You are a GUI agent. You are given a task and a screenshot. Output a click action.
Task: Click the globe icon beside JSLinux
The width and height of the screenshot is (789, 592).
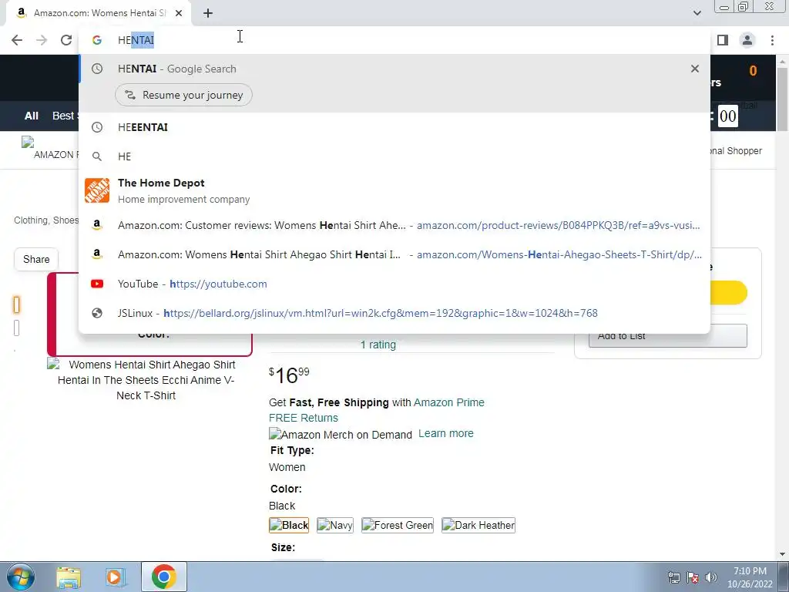(97, 313)
